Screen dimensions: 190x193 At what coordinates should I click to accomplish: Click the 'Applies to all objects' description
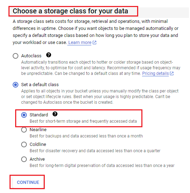[100, 97]
